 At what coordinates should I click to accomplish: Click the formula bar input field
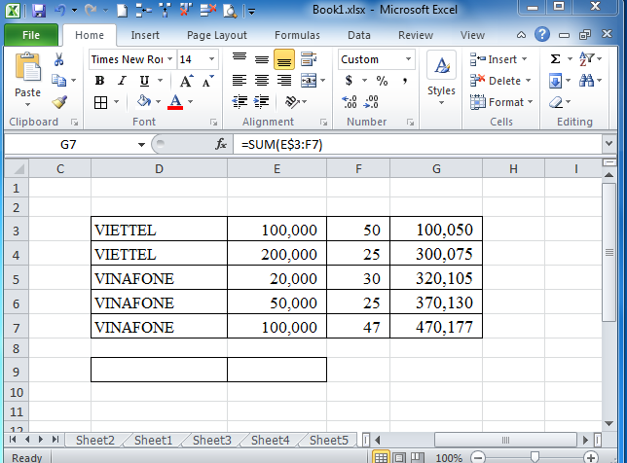pos(418,144)
